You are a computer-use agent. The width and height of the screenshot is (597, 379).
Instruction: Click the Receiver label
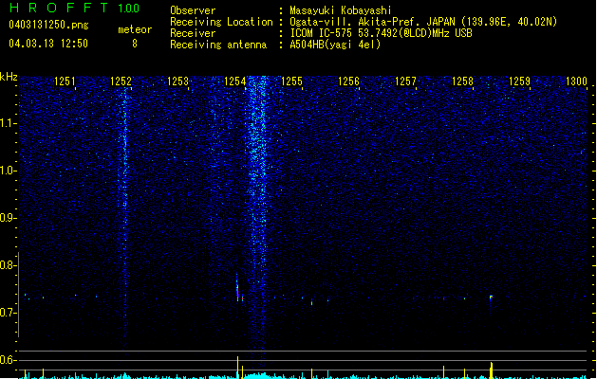[193, 33]
